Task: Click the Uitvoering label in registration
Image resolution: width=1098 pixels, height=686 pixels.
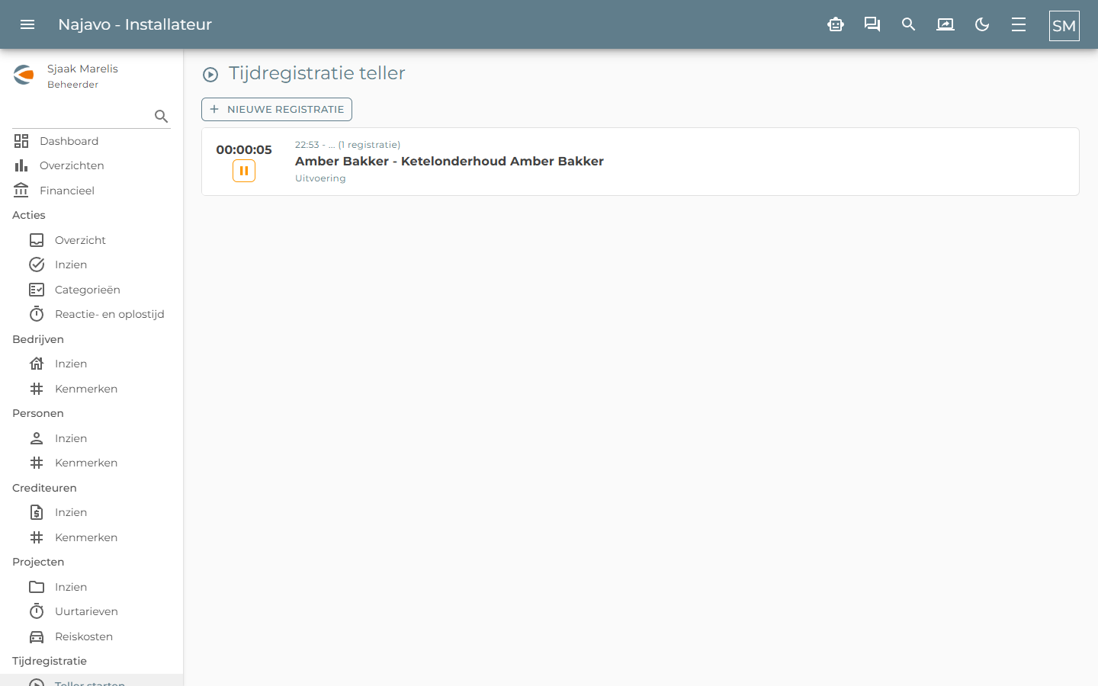Action: [320, 178]
